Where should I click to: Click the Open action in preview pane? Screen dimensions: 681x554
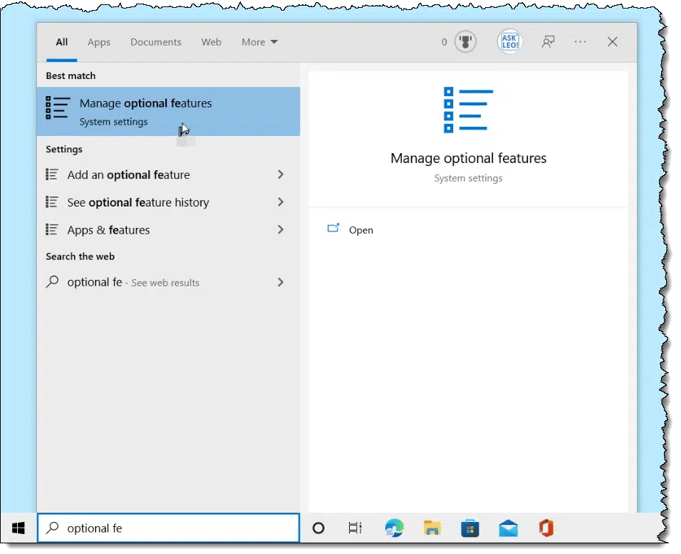click(x=361, y=230)
